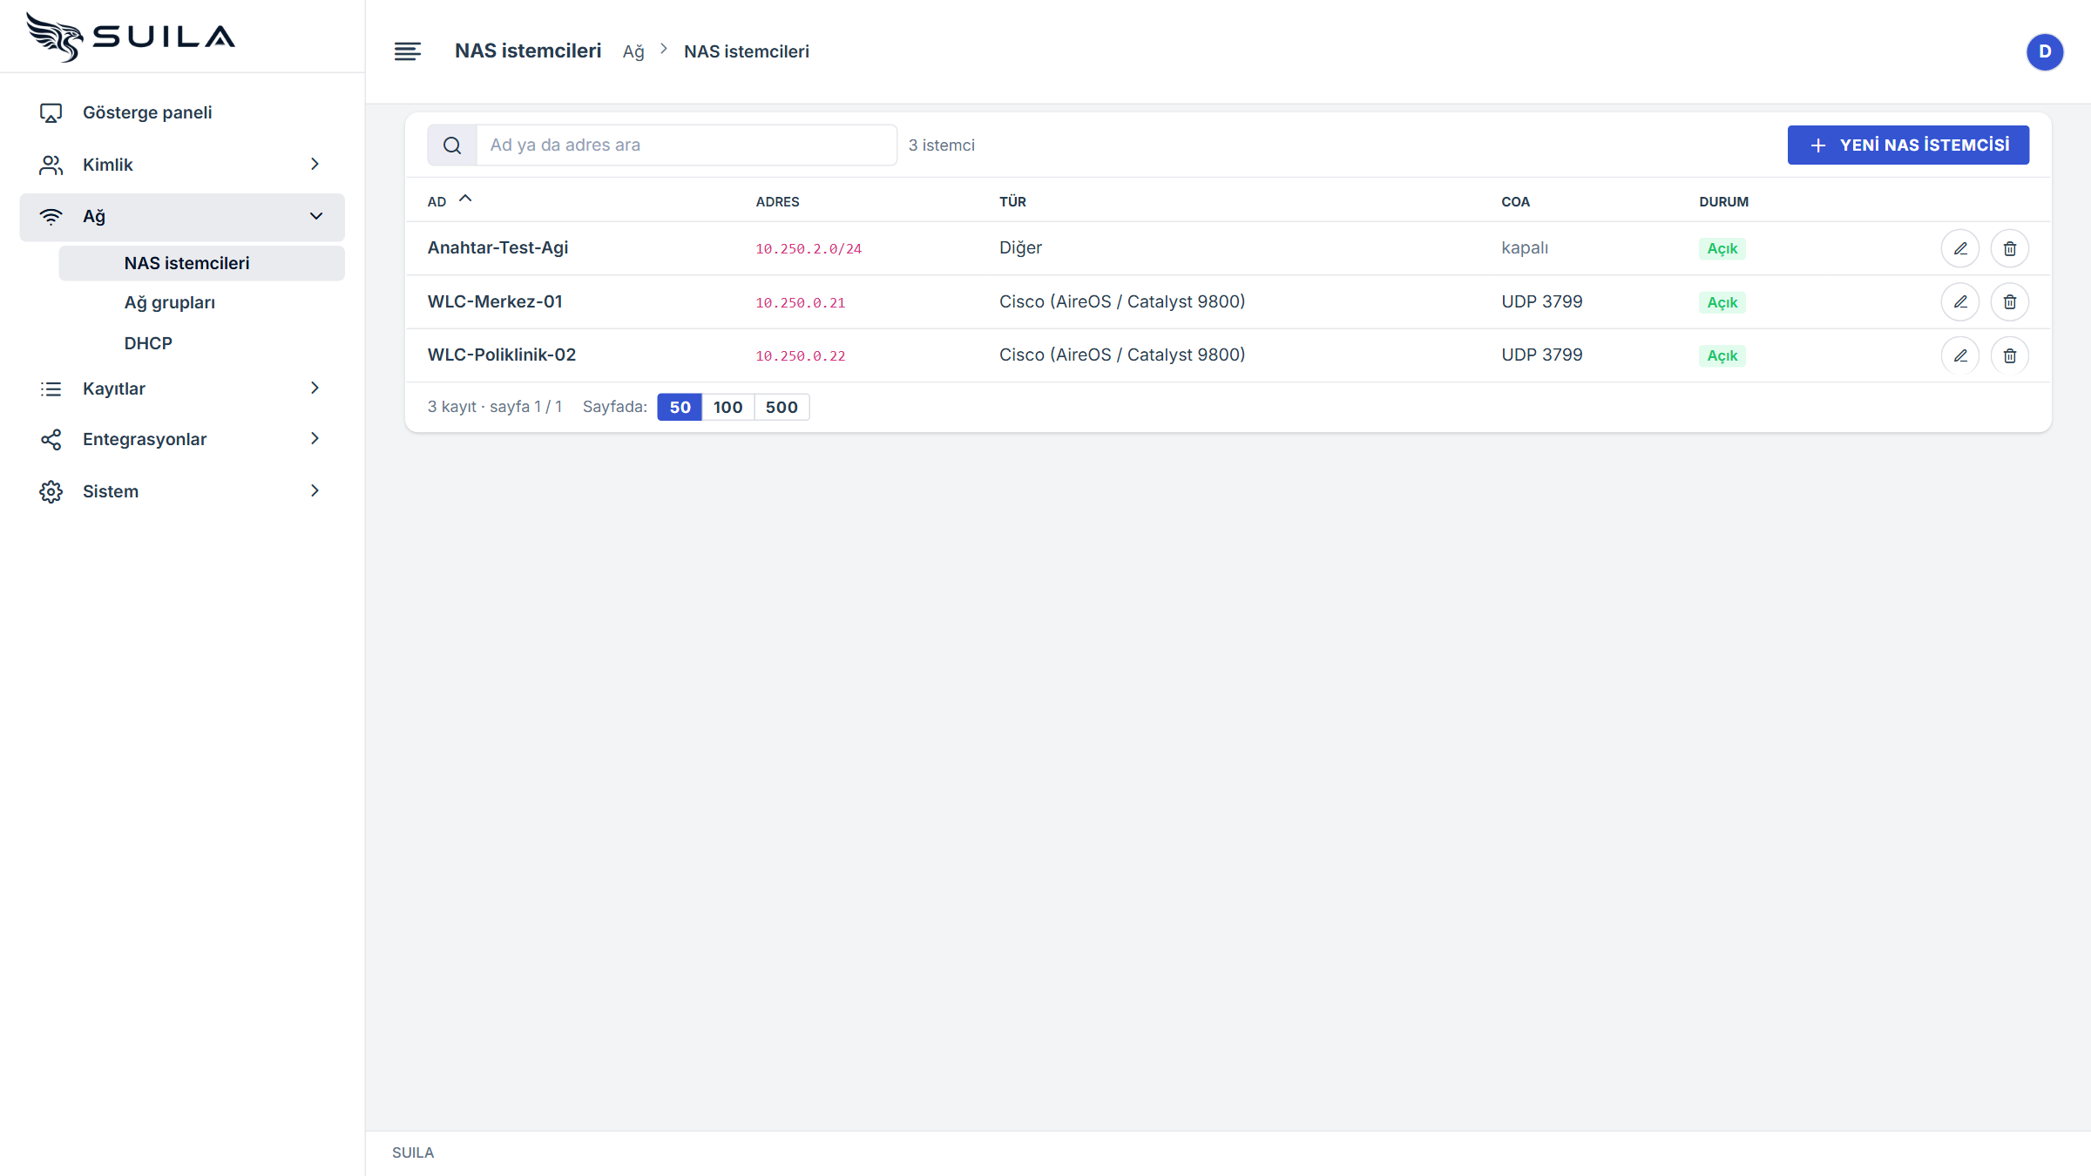
Task: Click the SUILA logo
Action: (131, 37)
